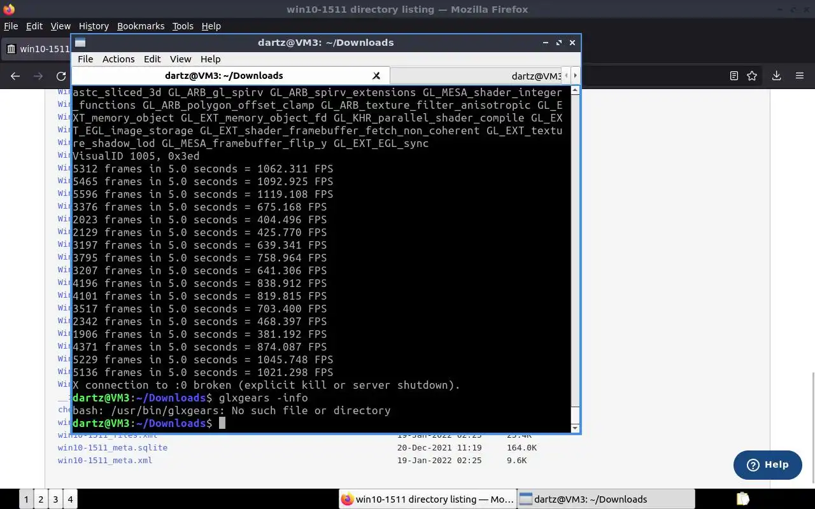Click the Firefox logo icon in title bar
This screenshot has width=815, height=509.
pyautogui.click(x=8, y=9)
